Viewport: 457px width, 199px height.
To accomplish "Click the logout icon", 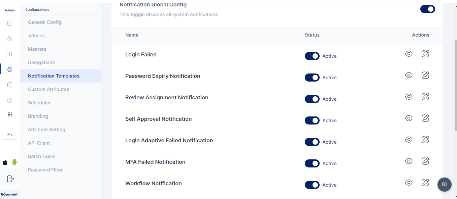I will click(10, 179).
